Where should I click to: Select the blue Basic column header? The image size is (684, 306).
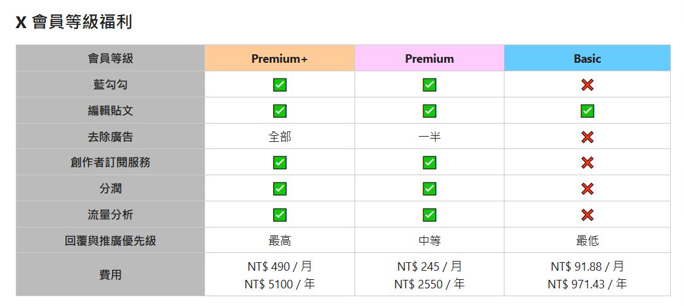[587, 58]
